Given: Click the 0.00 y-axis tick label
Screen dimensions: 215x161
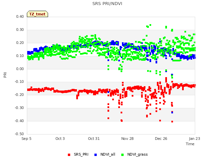Looking at the screenshot, I should 20,69.
